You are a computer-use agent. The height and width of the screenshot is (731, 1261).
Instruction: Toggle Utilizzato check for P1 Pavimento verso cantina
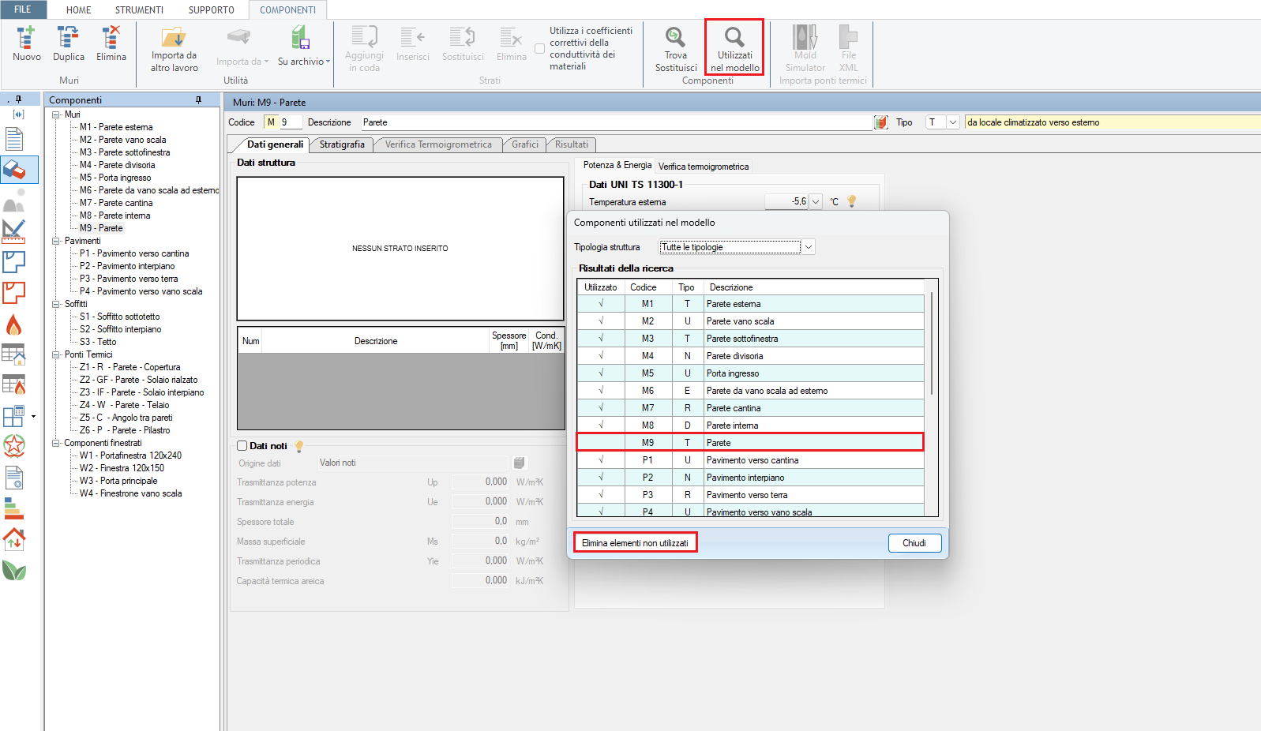tap(601, 460)
